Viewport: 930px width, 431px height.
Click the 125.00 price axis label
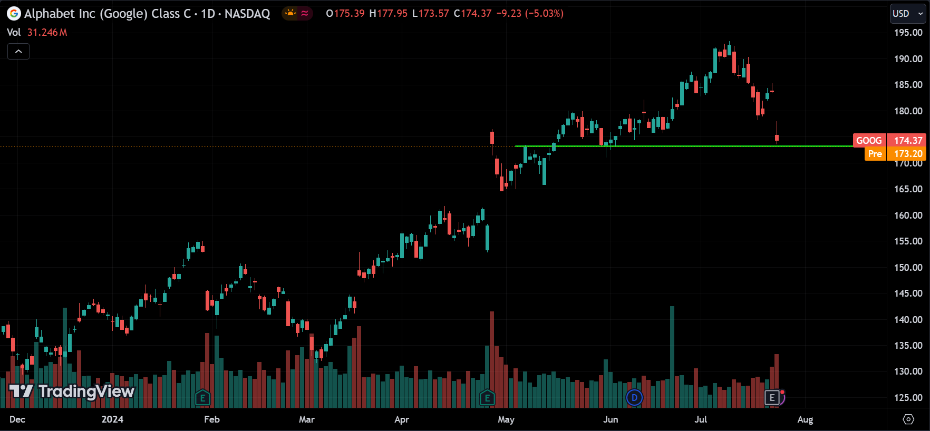908,398
